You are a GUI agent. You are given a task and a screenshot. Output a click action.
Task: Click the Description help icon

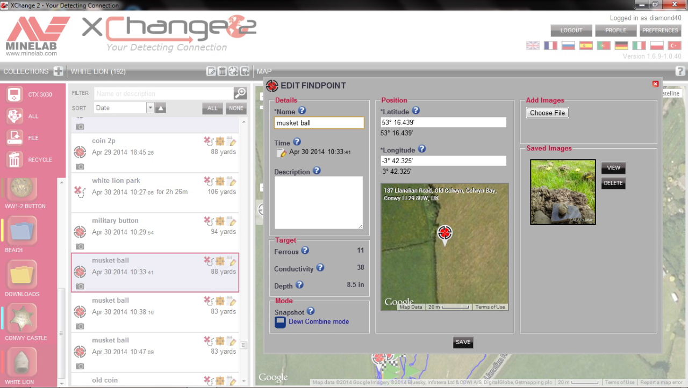coord(317,171)
